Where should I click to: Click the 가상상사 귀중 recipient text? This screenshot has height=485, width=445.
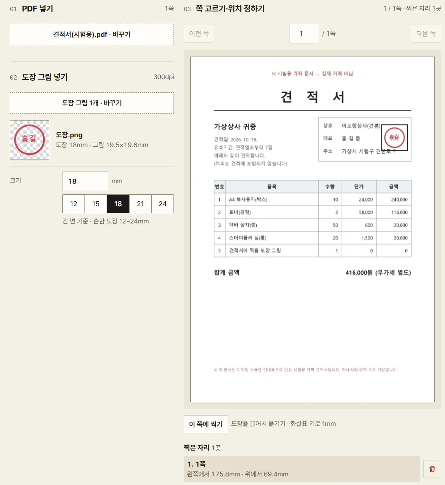tap(235, 127)
